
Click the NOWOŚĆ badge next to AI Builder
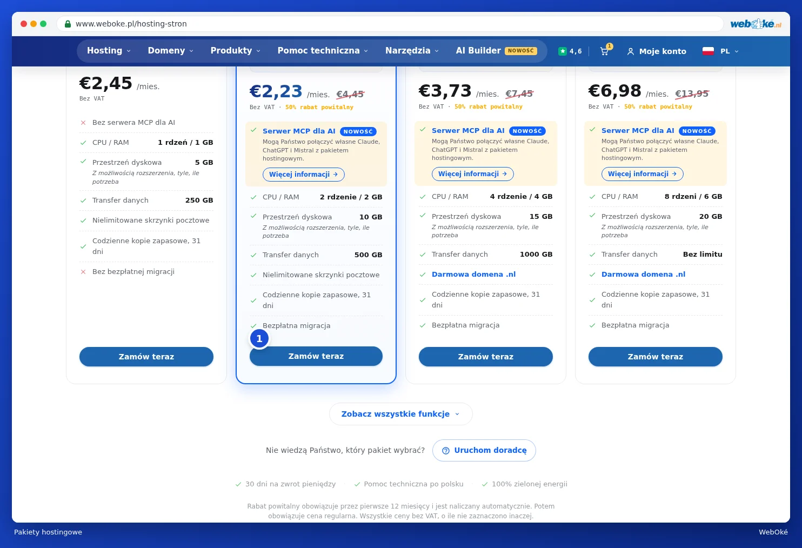pyautogui.click(x=521, y=51)
